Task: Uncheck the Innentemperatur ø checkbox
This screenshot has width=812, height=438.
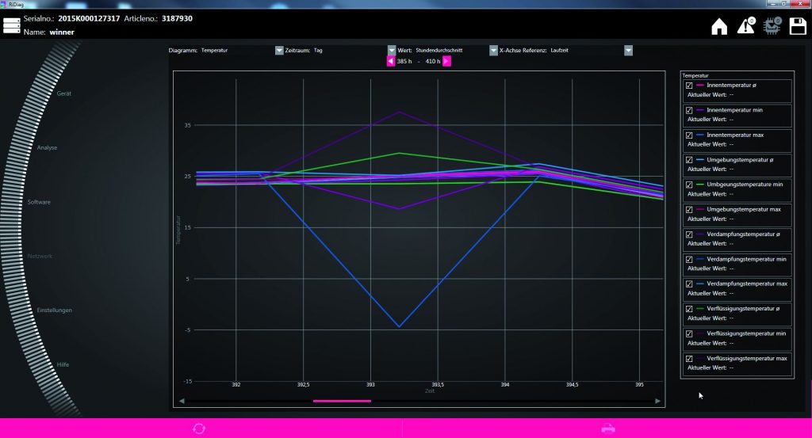Action: pos(689,86)
